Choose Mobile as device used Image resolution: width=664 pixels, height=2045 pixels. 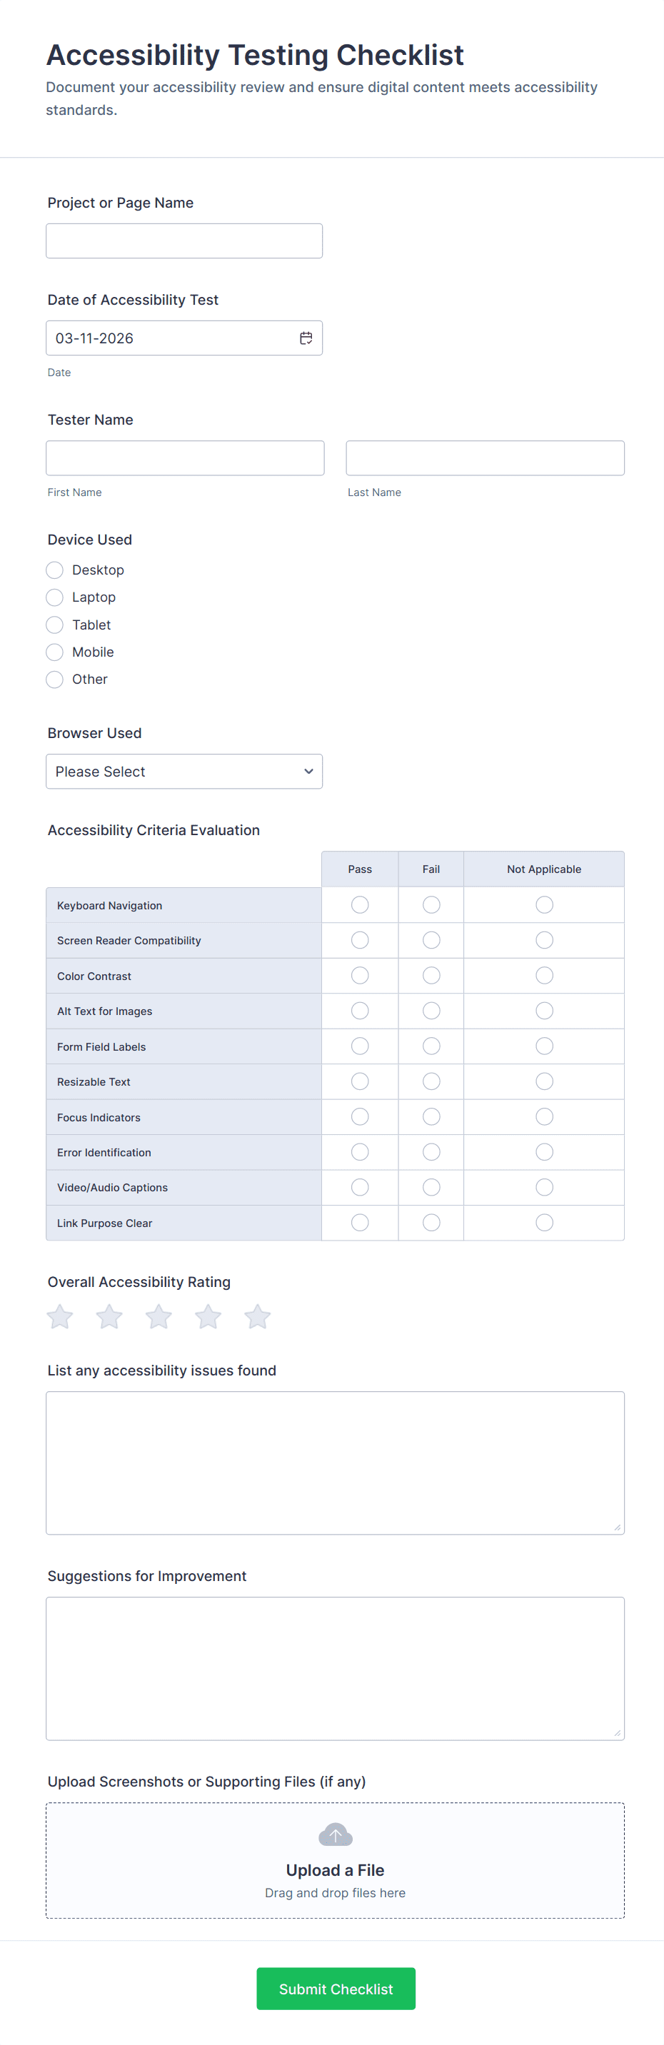[x=55, y=652]
